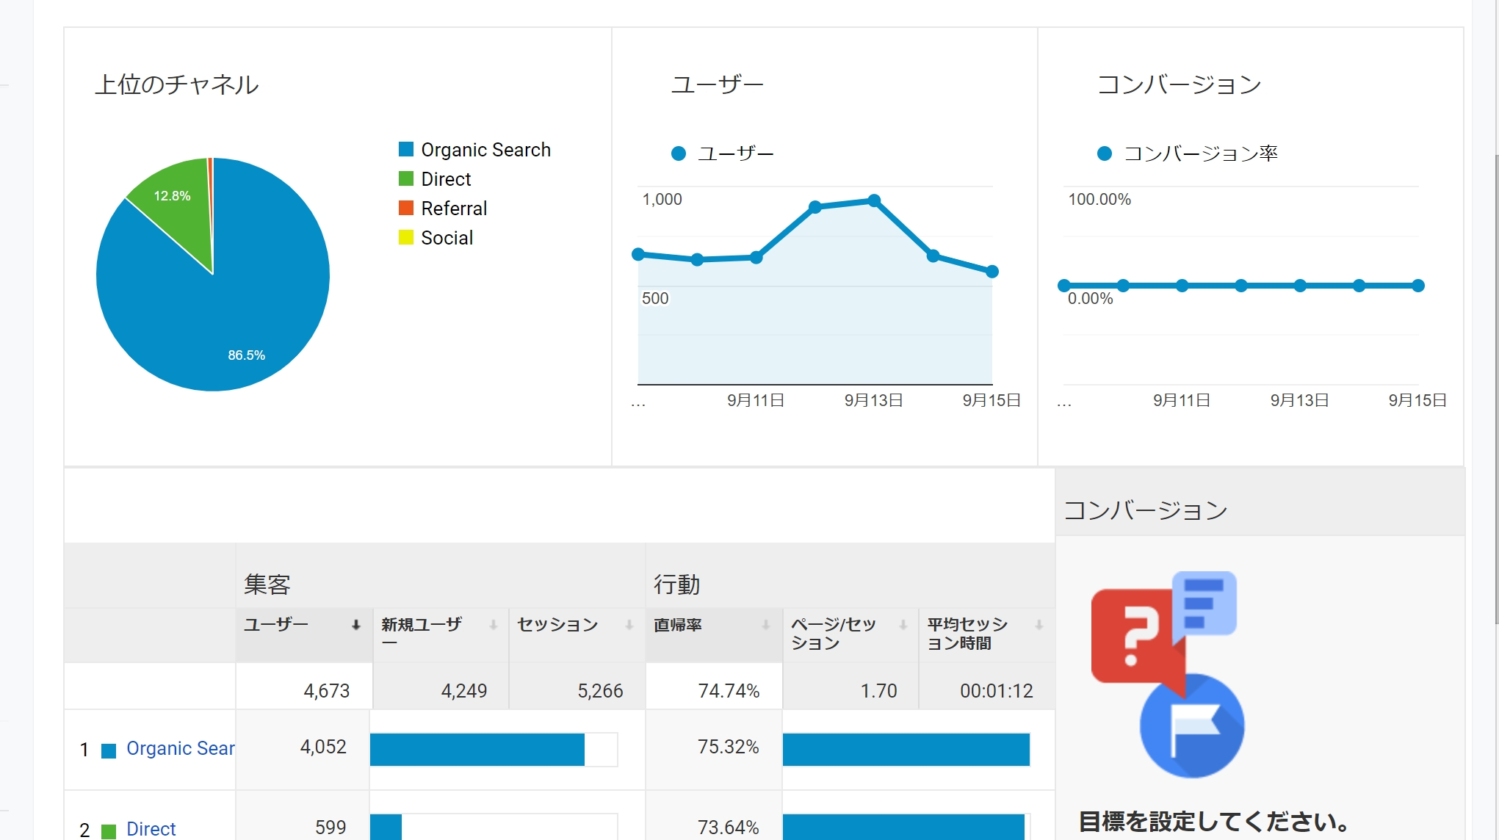This screenshot has width=1499, height=840.
Task: Sort by 新規ユーザー column arrow
Action: coord(494,625)
